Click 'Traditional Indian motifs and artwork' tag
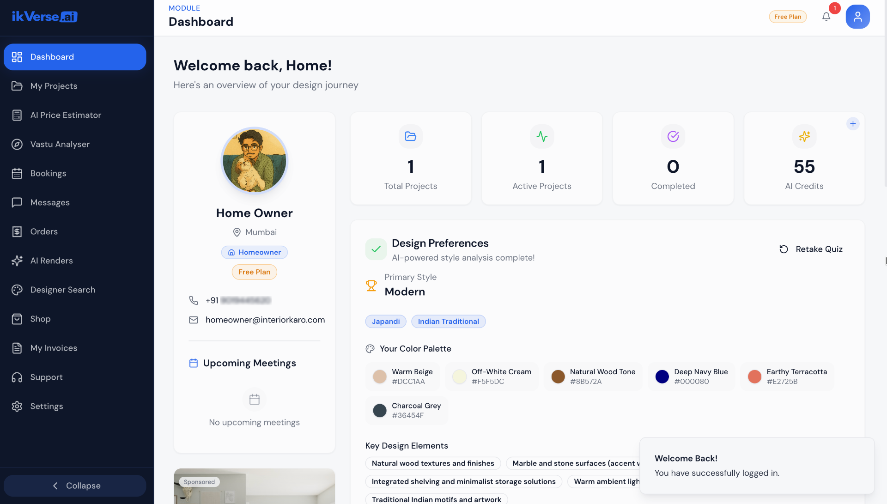The image size is (887, 504). pyautogui.click(x=437, y=499)
